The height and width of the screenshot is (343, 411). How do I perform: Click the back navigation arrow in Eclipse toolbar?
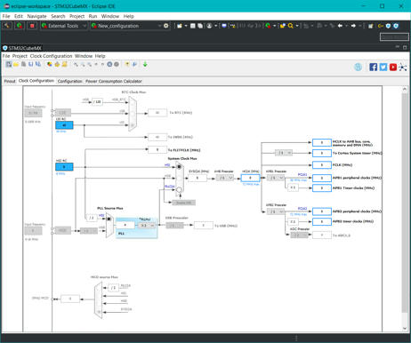pyautogui.click(x=340, y=26)
